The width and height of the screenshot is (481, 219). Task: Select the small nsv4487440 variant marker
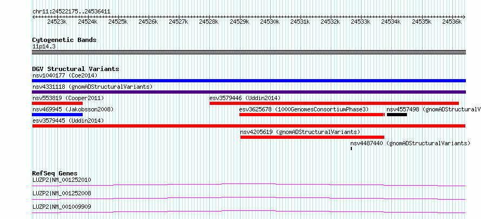(x=351, y=149)
